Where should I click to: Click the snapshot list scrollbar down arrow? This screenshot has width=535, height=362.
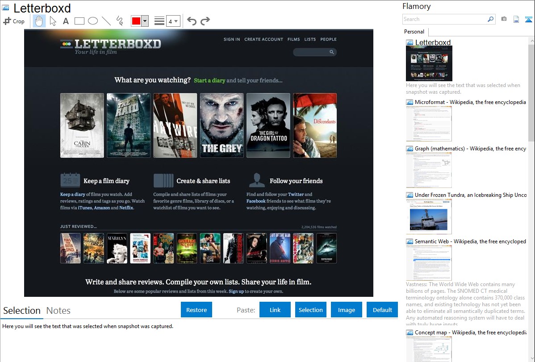click(532, 358)
